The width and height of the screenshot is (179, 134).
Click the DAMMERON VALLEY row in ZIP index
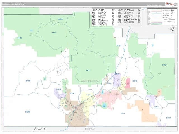coord(129,19)
